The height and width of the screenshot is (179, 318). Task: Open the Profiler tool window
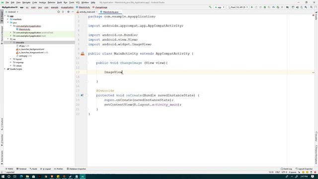point(59,169)
